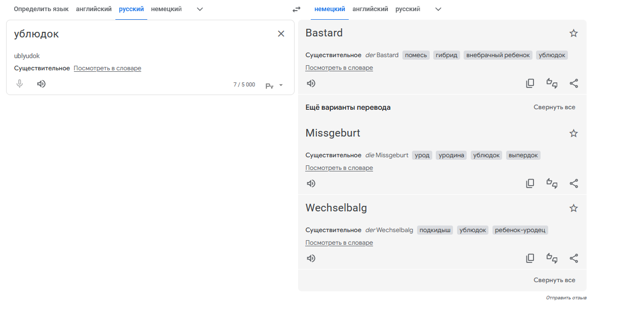The height and width of the screenshot is (313, 617).
Task: Swap source and target languages
Action: 297,9
